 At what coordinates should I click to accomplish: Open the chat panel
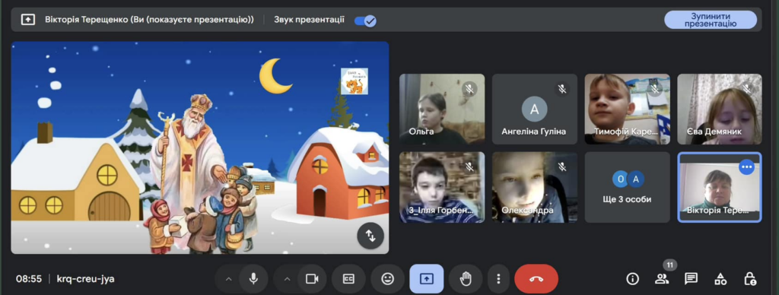(691, 279)
